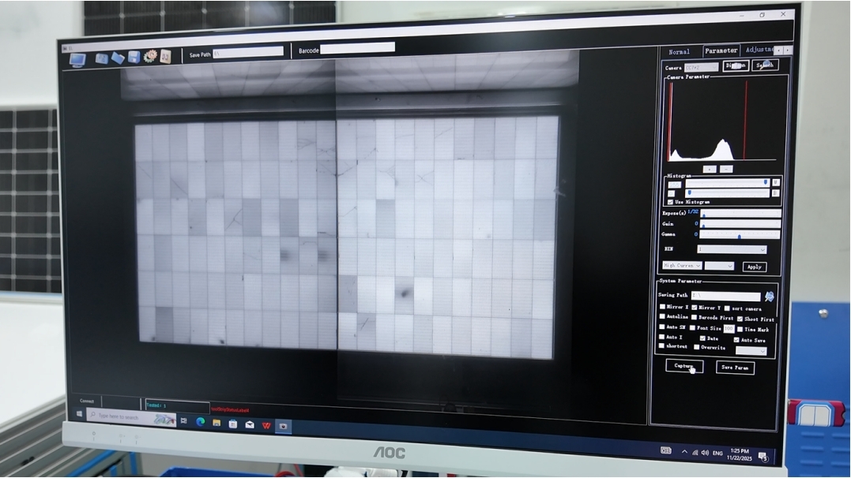The height and width of the screenshot is (478, 851).
Task: Enable the Mirror X checkbox
Action: [x=663, y=307]
